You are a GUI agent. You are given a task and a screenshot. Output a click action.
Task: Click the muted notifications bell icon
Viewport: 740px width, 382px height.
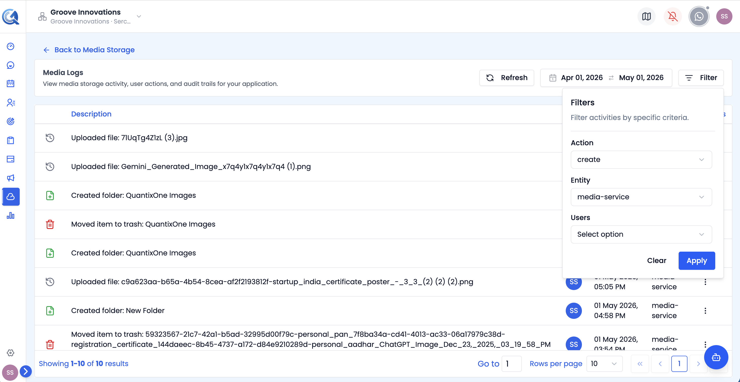[x=673, y=16]
